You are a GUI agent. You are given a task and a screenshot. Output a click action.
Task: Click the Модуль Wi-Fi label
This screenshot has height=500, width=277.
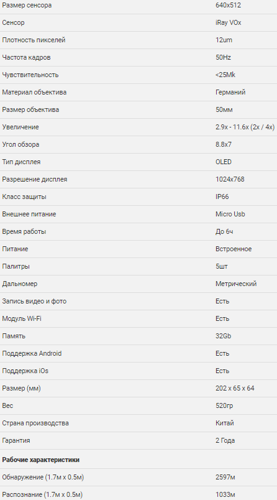(x=22, y=318)
